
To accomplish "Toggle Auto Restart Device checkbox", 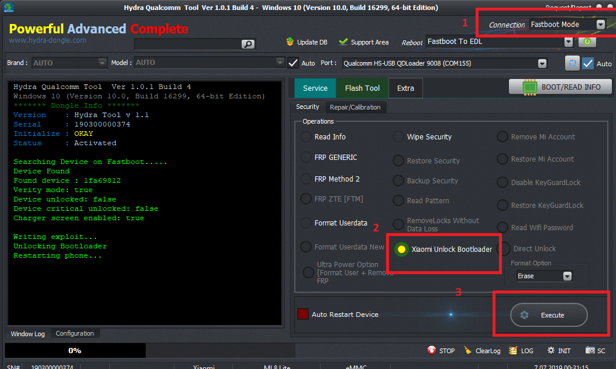I will tap(303, 314).
